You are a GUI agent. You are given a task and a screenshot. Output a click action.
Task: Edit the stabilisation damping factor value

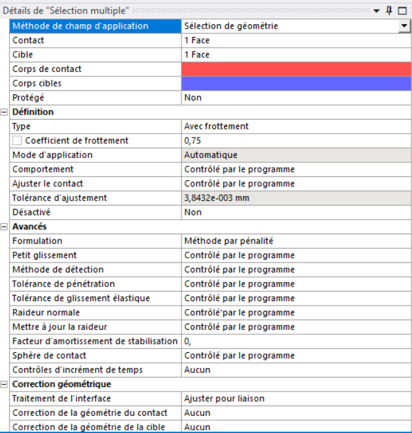coord(296,341)
